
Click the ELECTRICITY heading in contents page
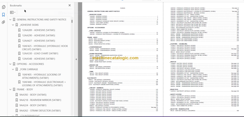[92, 78]
